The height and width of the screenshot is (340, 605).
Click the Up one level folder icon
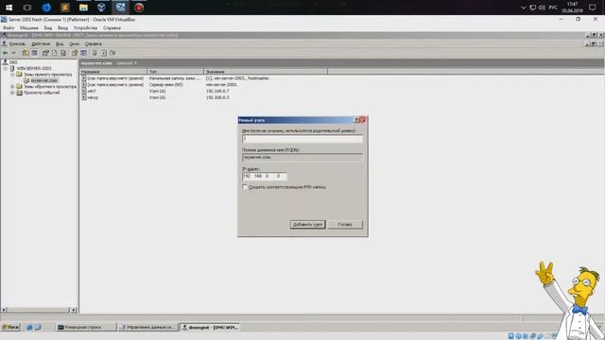pos(26,53)
